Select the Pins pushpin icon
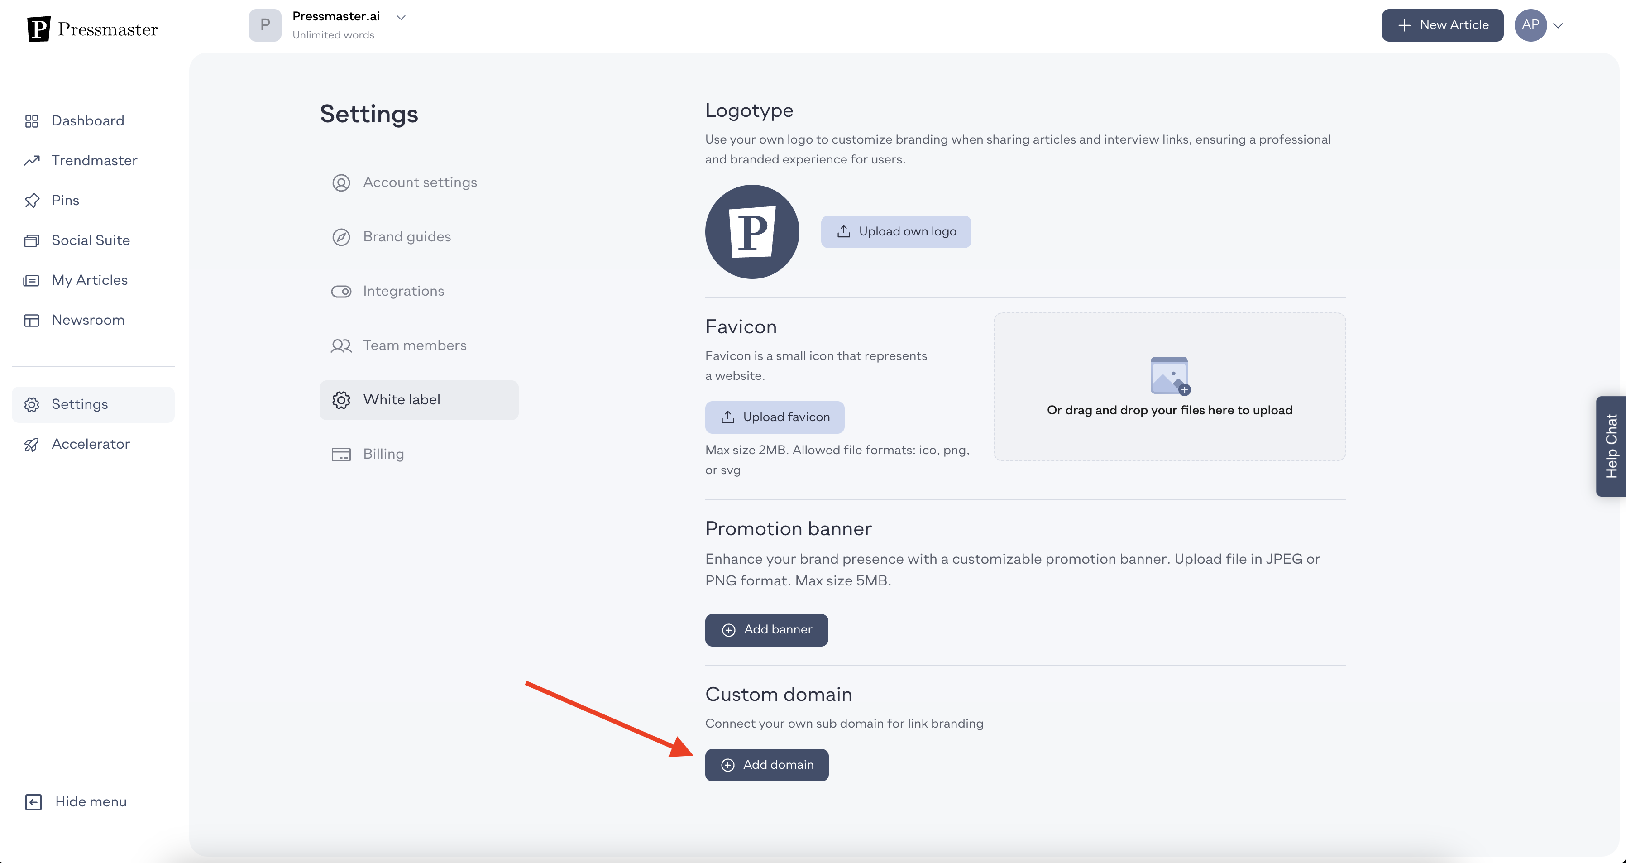1626x863 pixels. (x=32, y=200)
